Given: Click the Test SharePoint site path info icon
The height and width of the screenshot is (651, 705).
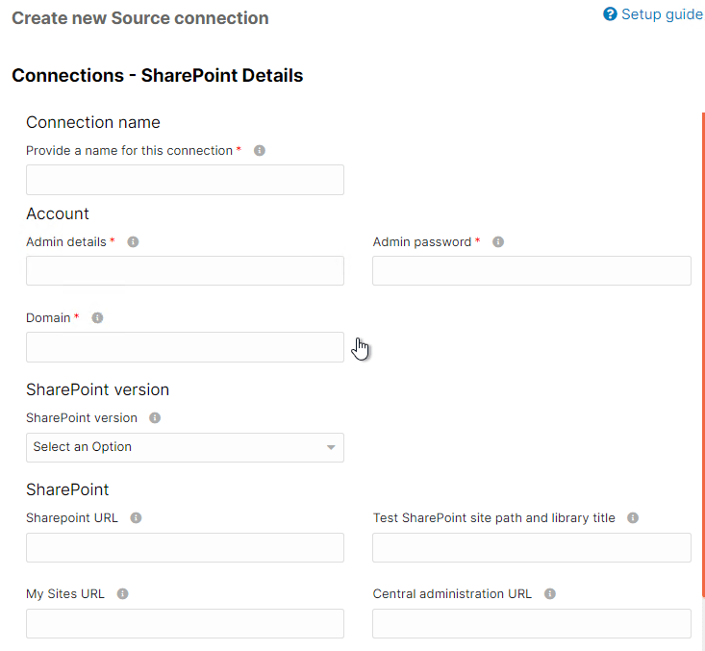Looking at the screenshot, I should [x=633, y=518].
